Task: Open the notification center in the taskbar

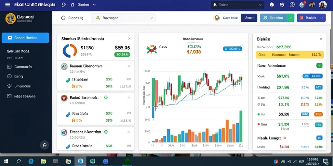Action: pos(325,161)
